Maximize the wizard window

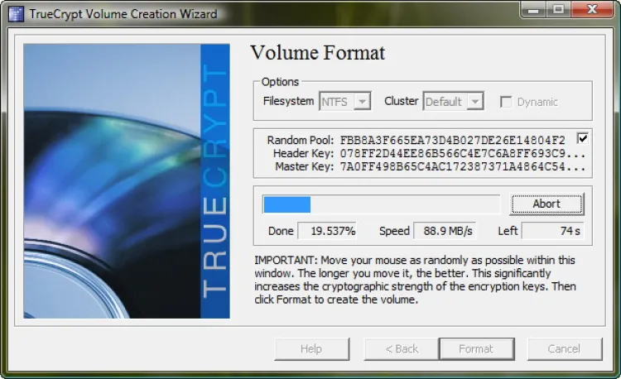[x=558, y=10]
